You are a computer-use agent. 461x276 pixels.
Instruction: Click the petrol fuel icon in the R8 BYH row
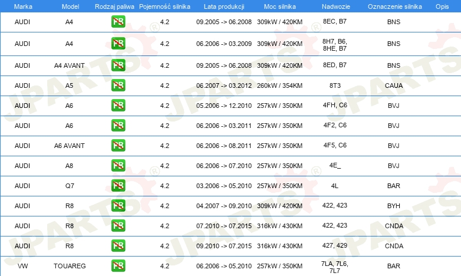point(118,205)
